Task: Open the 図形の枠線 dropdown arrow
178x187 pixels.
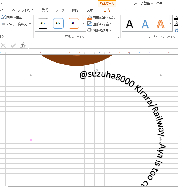Action: (110, 24)
